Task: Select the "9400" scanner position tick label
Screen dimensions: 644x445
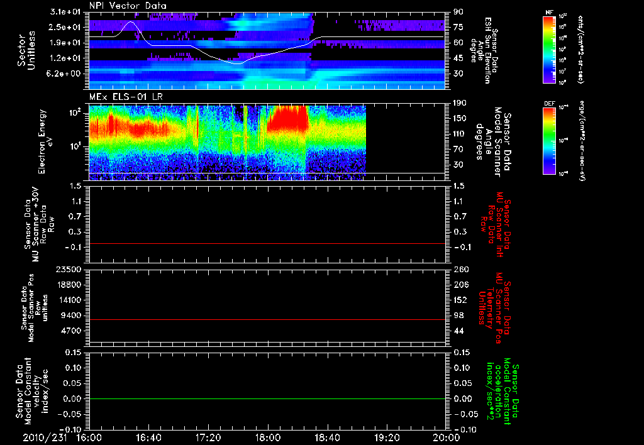Action: 72,316
